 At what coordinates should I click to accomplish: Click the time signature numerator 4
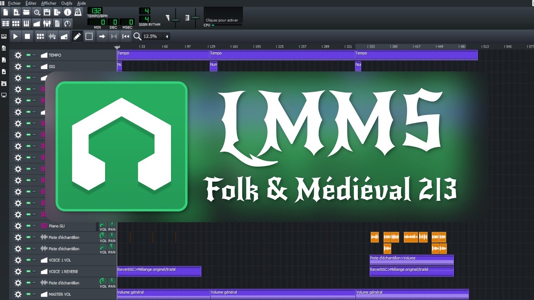(x=145, y=11)
